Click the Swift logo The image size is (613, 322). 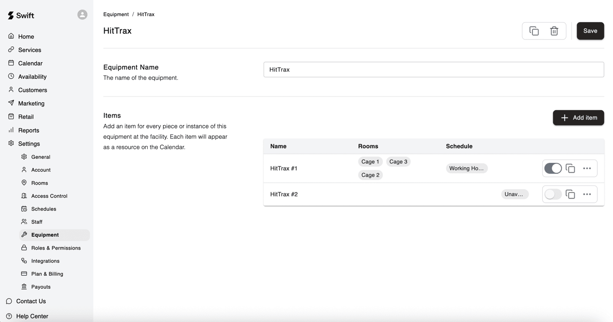[21, 16]
